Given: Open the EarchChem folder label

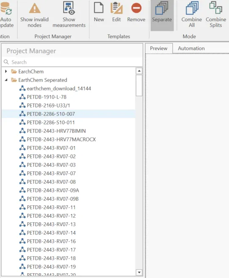Looking at the screenshot, I should [x=31, y=71].
